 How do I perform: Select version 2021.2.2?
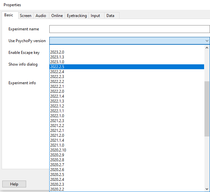tap(127, 126)
